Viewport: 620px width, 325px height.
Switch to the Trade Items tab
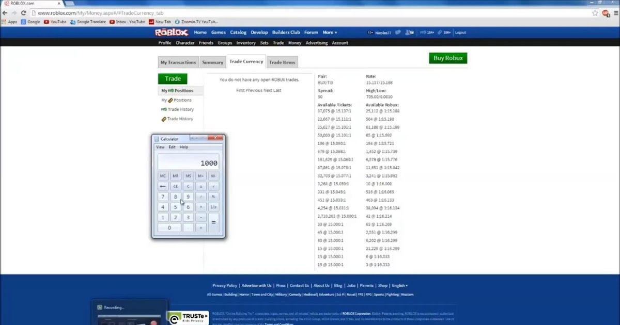pyautogui.click(x=282, y=62)
